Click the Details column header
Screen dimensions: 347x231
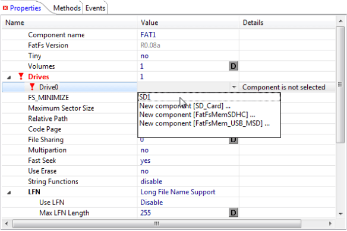coord(253,23)
